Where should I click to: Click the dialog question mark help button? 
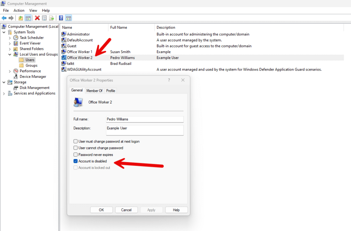[x=169, y=80]
